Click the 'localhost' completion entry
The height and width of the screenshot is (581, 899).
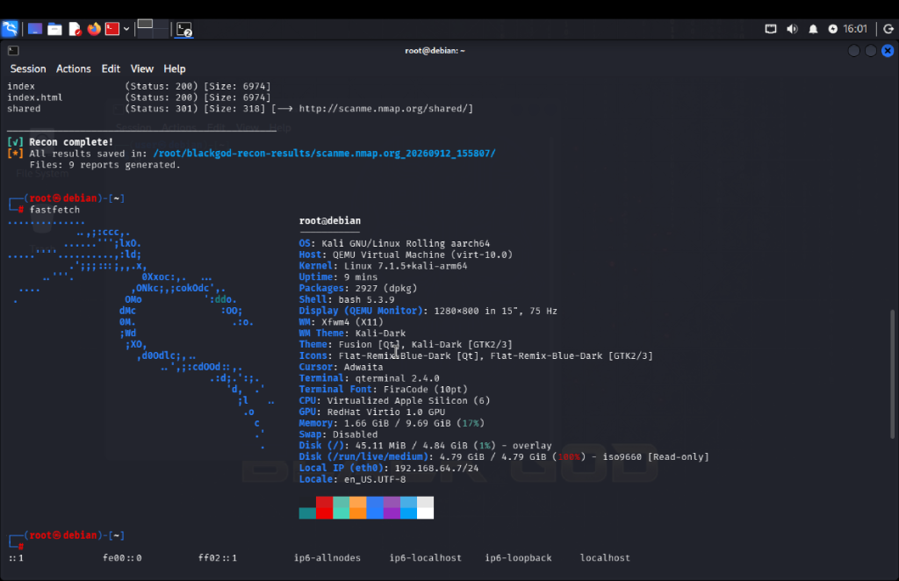coord(605,557)
